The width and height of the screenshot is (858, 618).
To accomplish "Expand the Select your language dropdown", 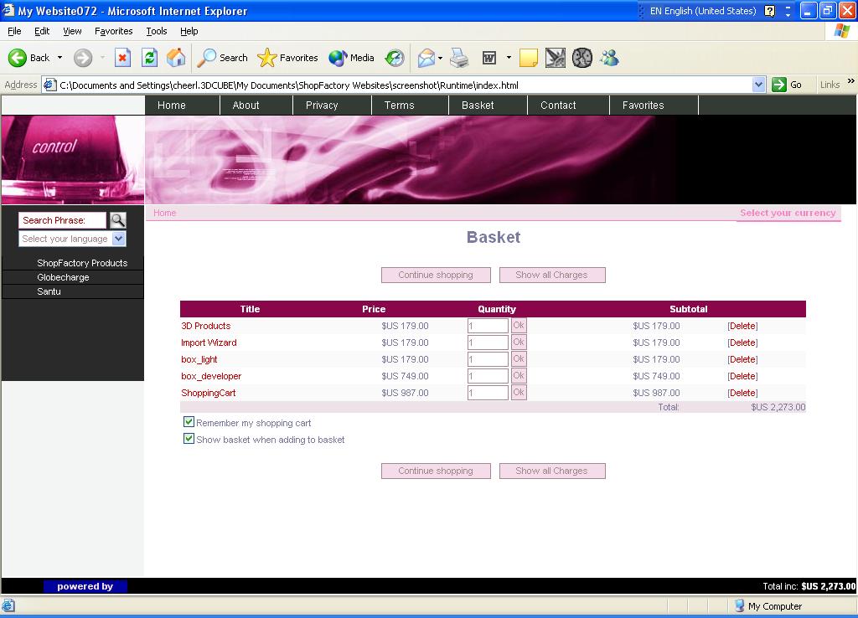I will point(118,239).
